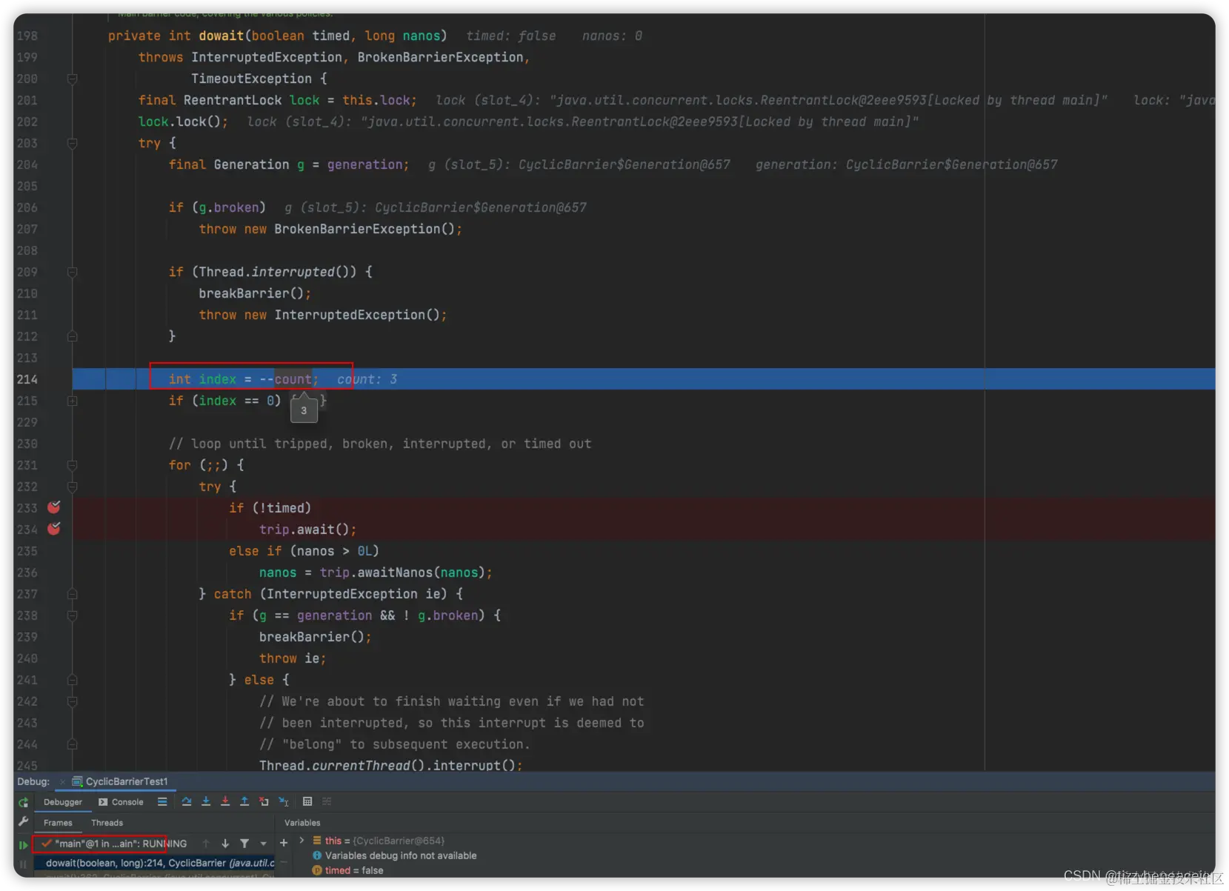Click the Run to Cursor icon
Screen dimensions: 1229x891
(284, 801)
